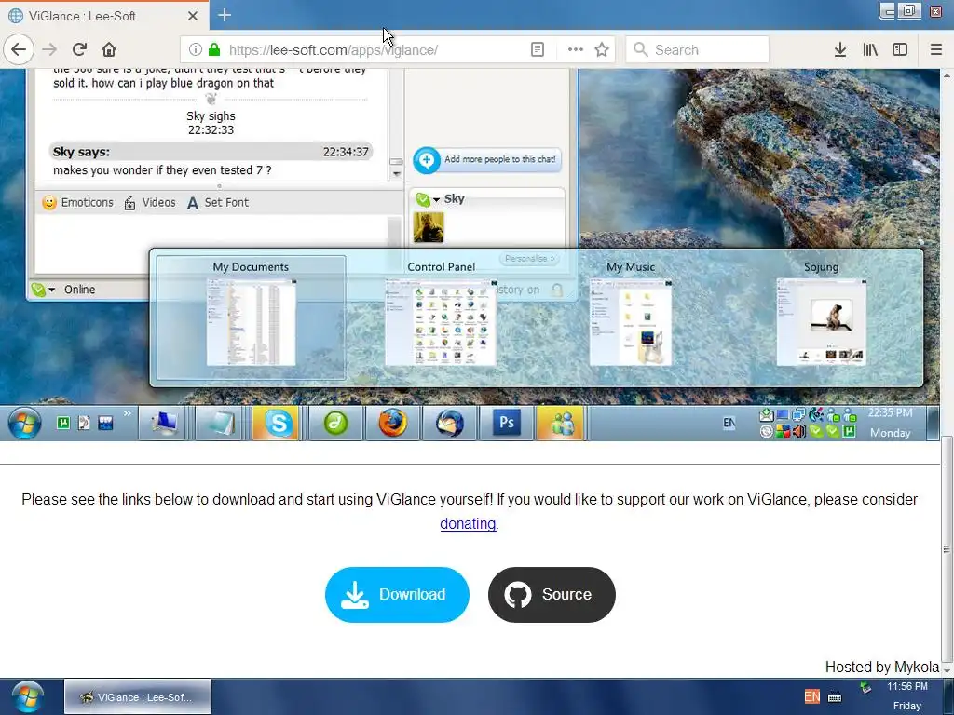This screenshot has width=954, height=715.
Task: Click Emoticons in the chat toolbar
Action: [x=78, y=202]
